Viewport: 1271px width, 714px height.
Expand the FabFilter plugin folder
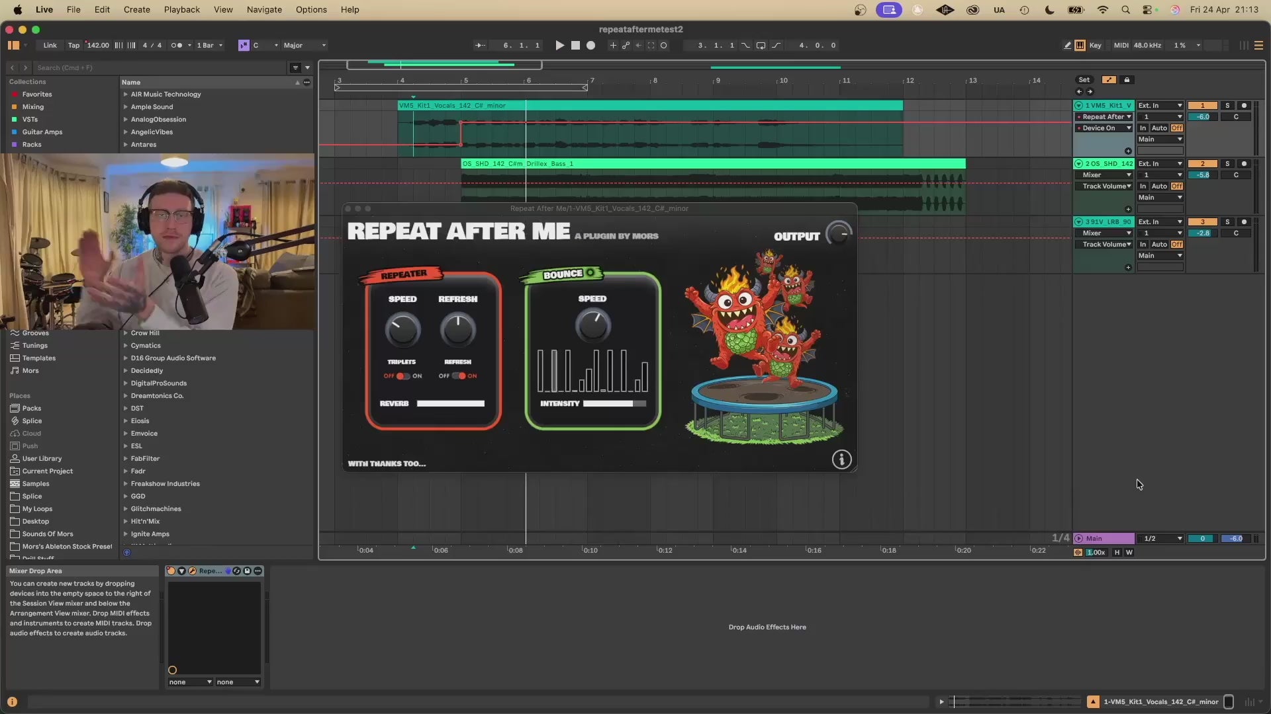[126, 459]
